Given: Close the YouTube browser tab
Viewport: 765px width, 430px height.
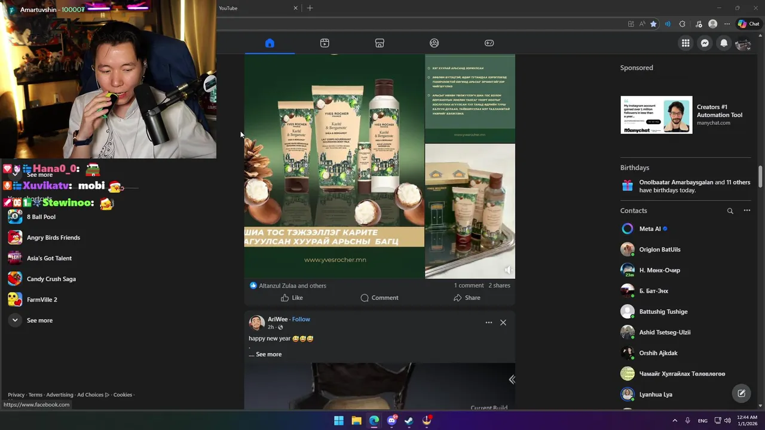Looking at the screenshot, I should (295, 8).
